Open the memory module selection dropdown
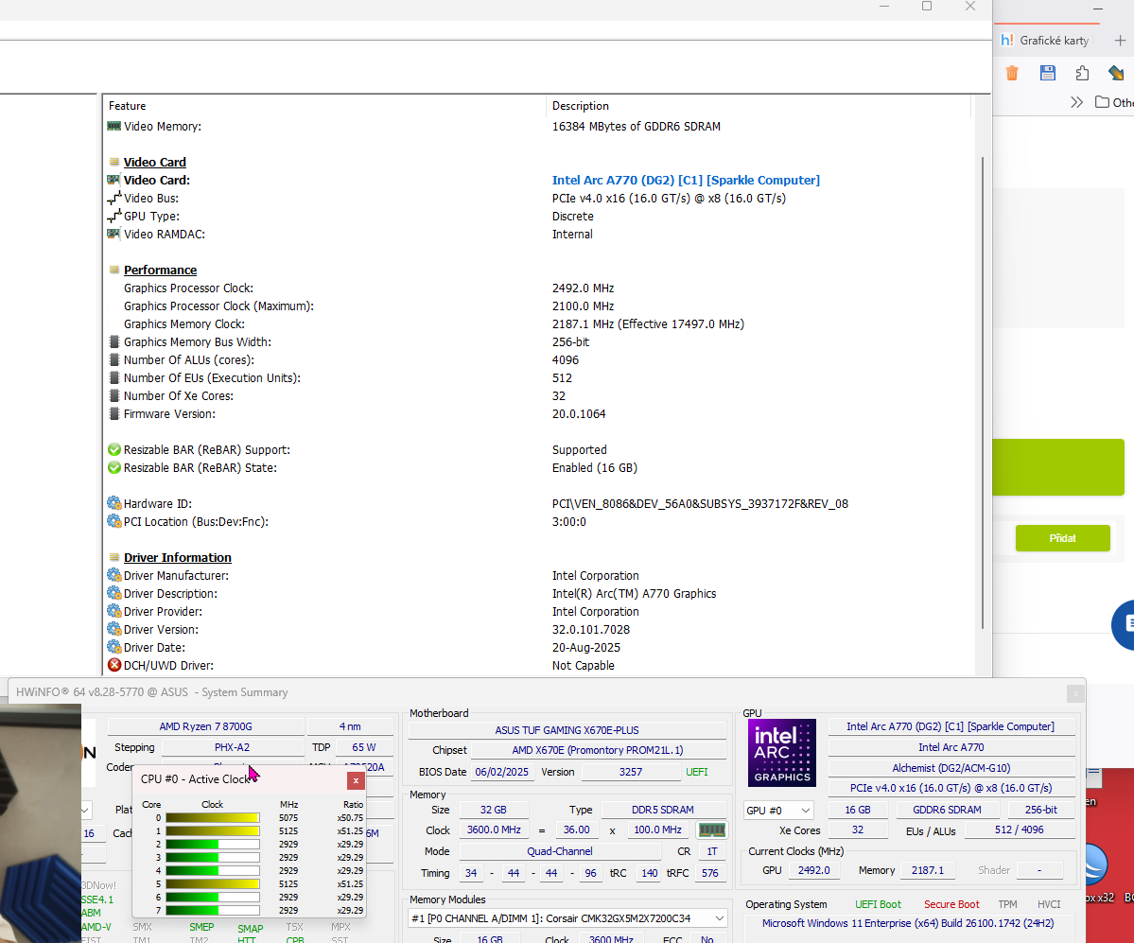The image size is (1134, 943). tap(567, 918)
